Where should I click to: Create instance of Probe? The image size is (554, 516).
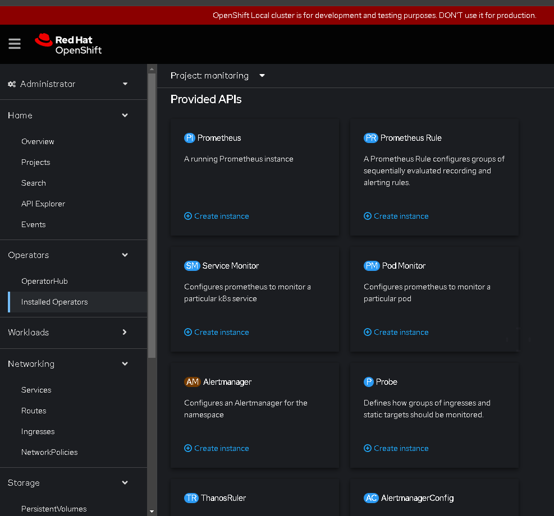(396, 448)
